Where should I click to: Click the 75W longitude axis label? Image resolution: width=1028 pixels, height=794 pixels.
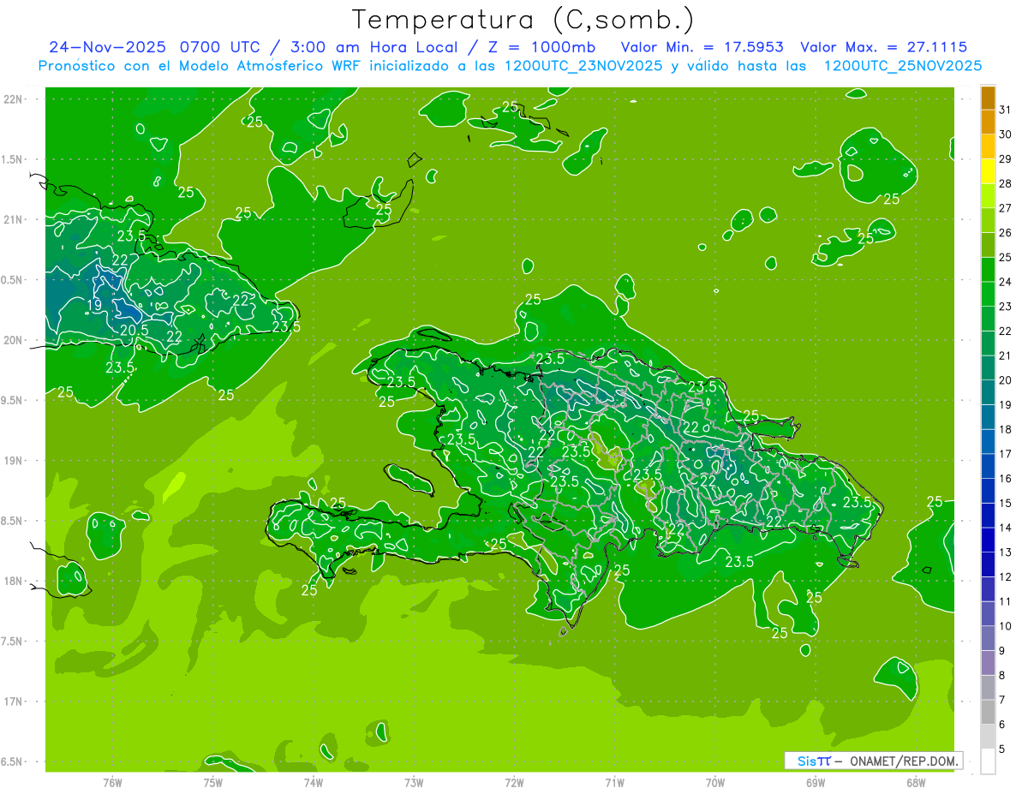(212, 783)
